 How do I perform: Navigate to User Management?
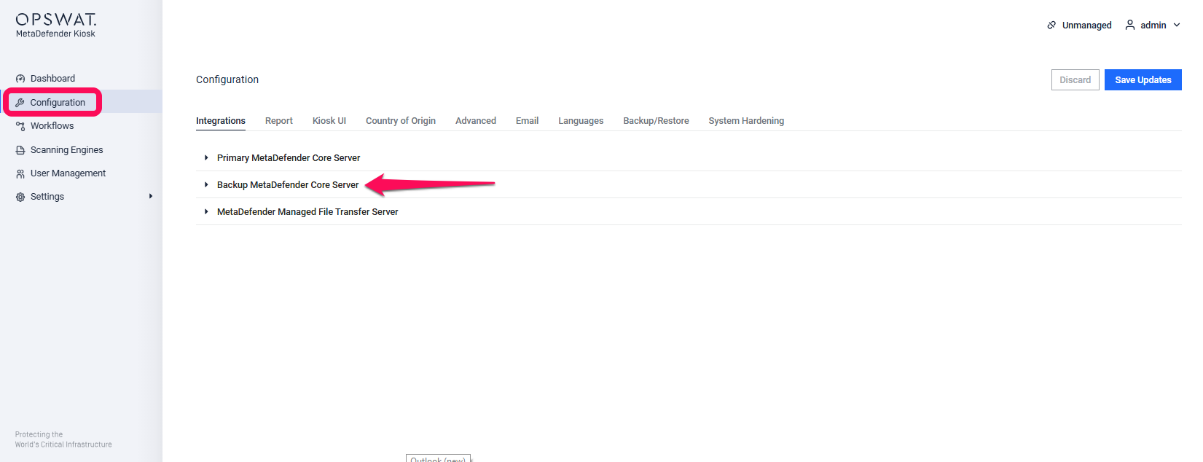point(68,173)
